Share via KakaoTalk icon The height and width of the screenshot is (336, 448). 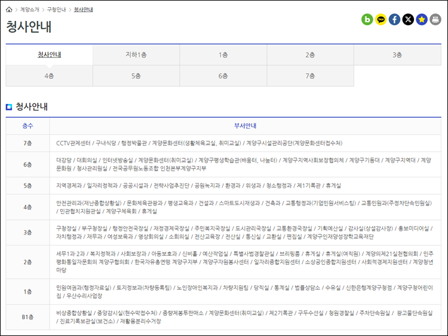[x=381, y=20]
